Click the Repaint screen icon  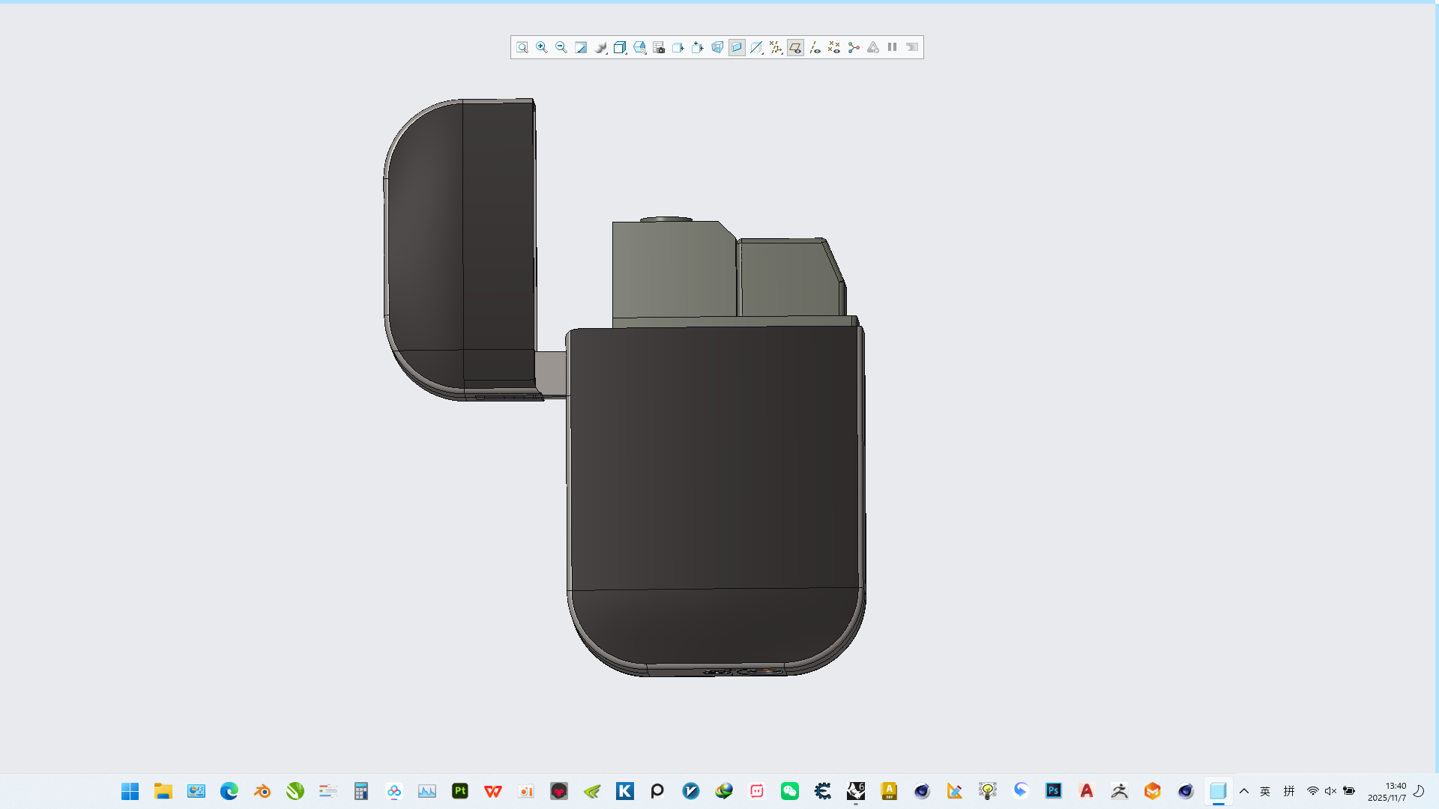[581, 47]
